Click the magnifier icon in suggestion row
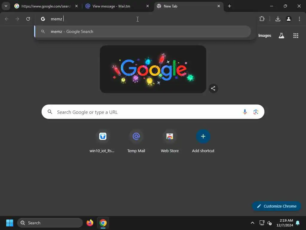The height and width of the screenshot is (230, 306). coord(43,31)
